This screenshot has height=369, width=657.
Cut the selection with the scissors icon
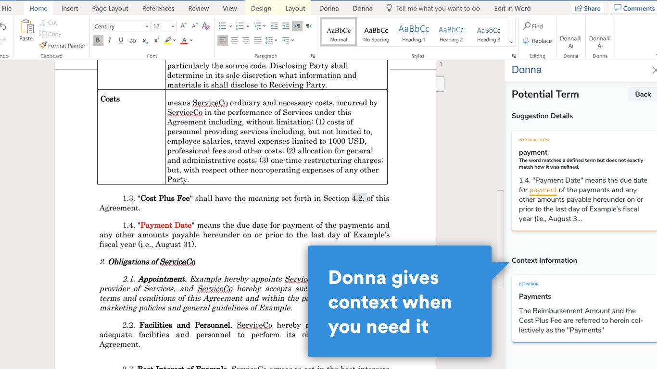(44, 23)
